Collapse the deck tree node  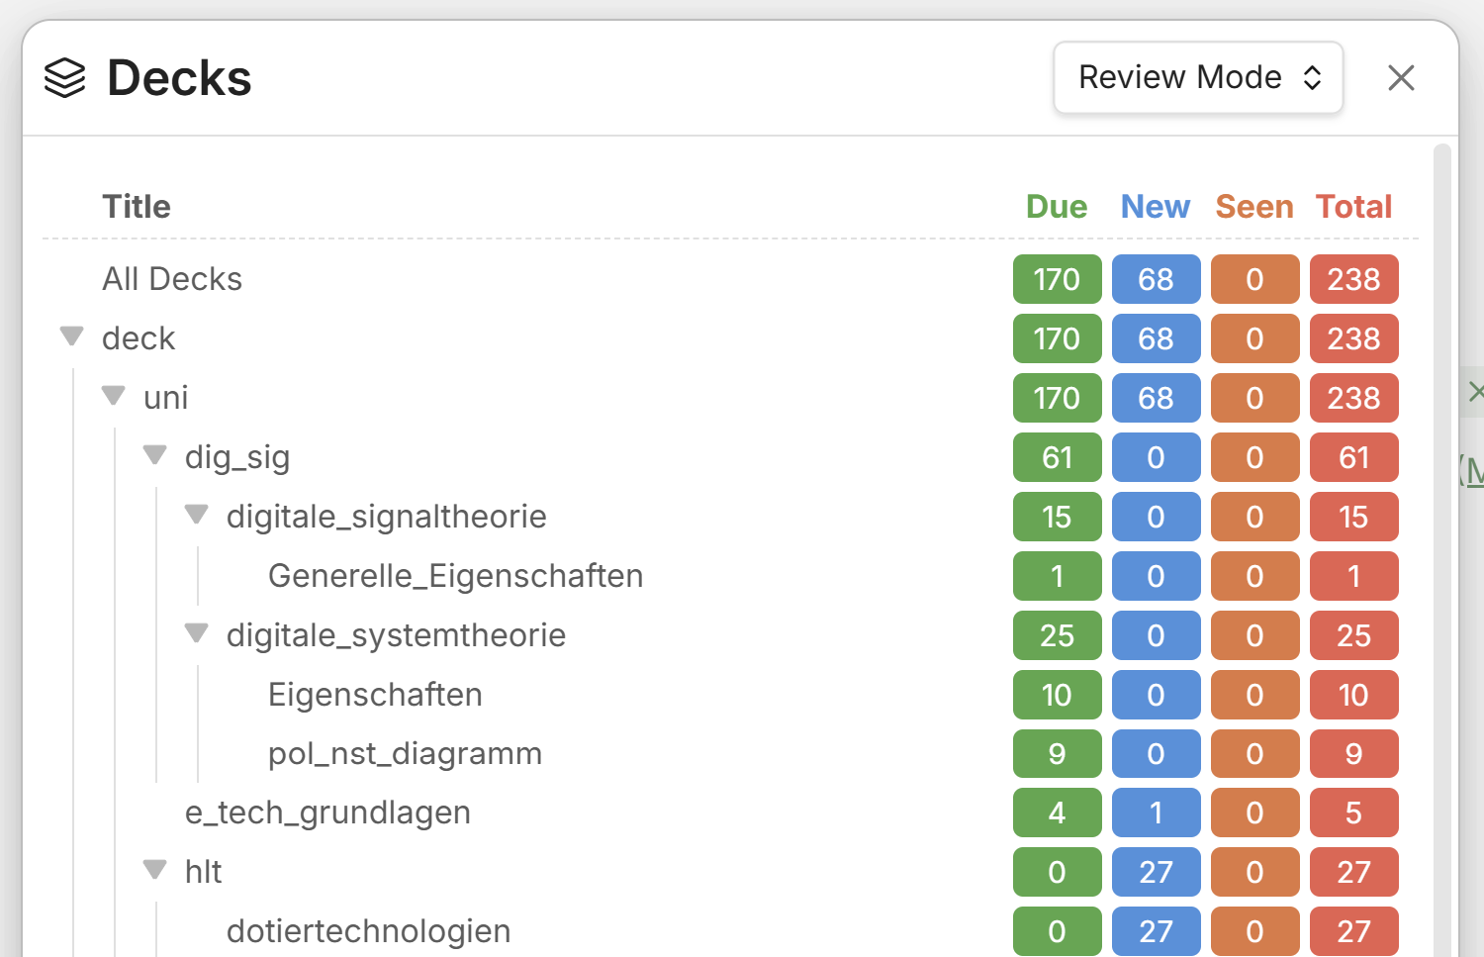pos(71,336)
